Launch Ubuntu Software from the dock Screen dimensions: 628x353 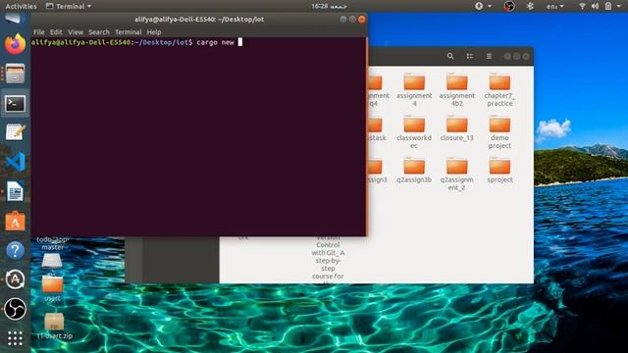tap(15, 222)
